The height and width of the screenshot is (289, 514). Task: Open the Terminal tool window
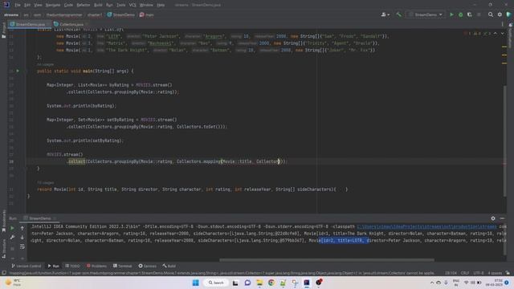(122, 266)
